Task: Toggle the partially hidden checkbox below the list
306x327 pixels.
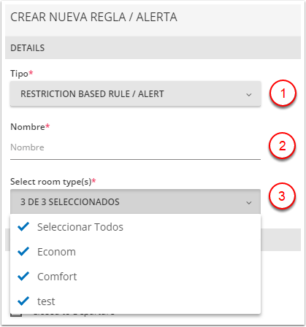Action: pyautogui.click(x=16, y=315)
